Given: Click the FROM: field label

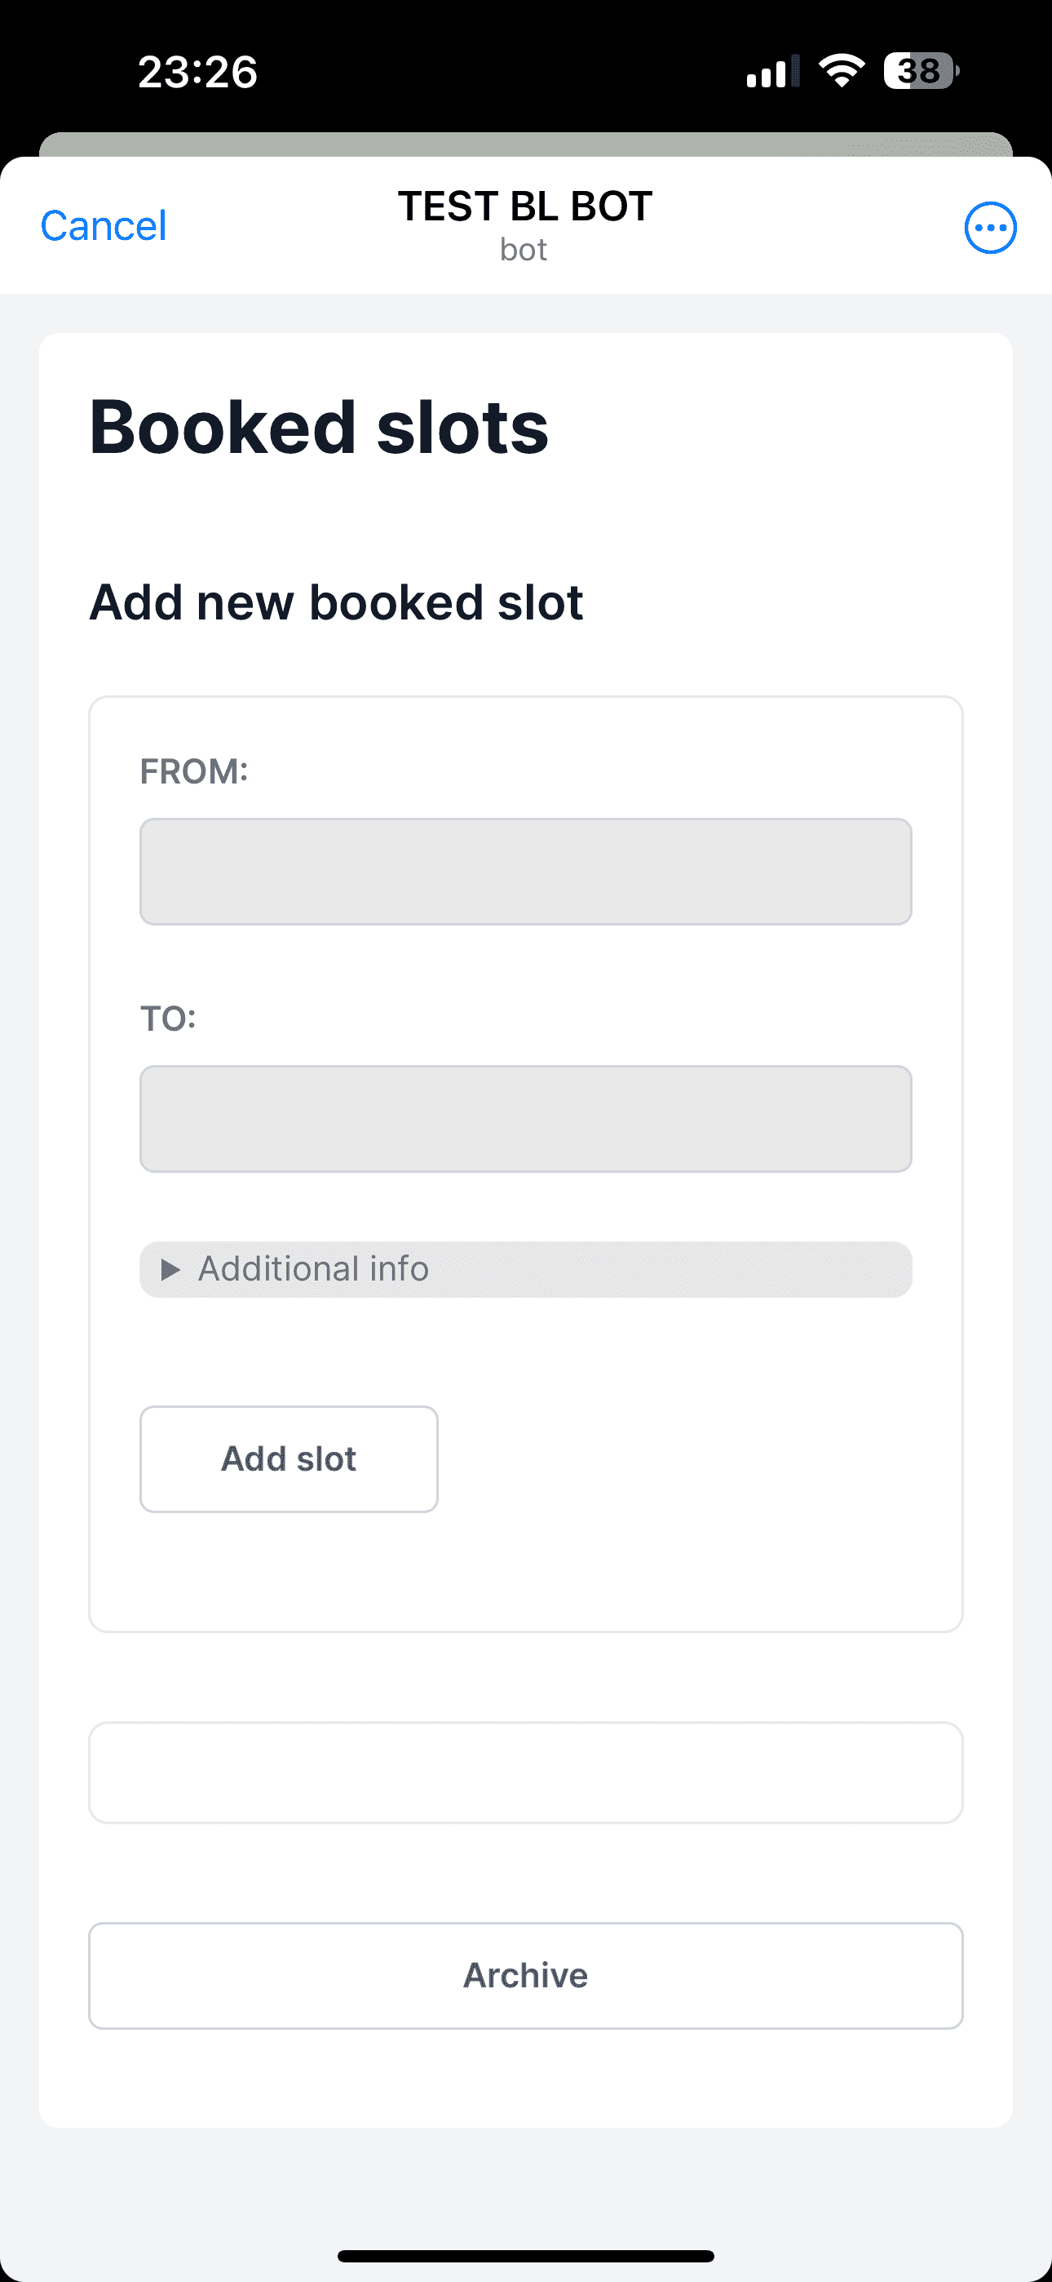Looking at the screenshot, I should coord(194,771).
